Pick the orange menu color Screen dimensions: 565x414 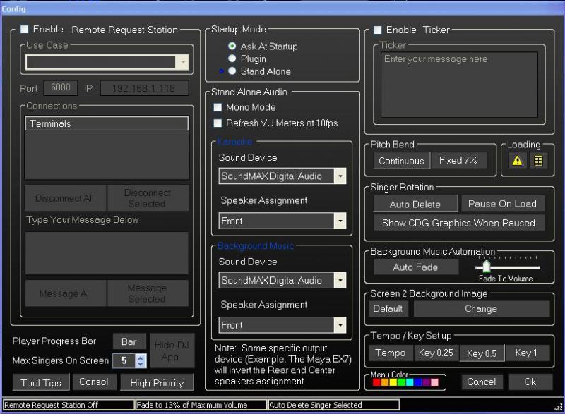(x=385, y=382)
